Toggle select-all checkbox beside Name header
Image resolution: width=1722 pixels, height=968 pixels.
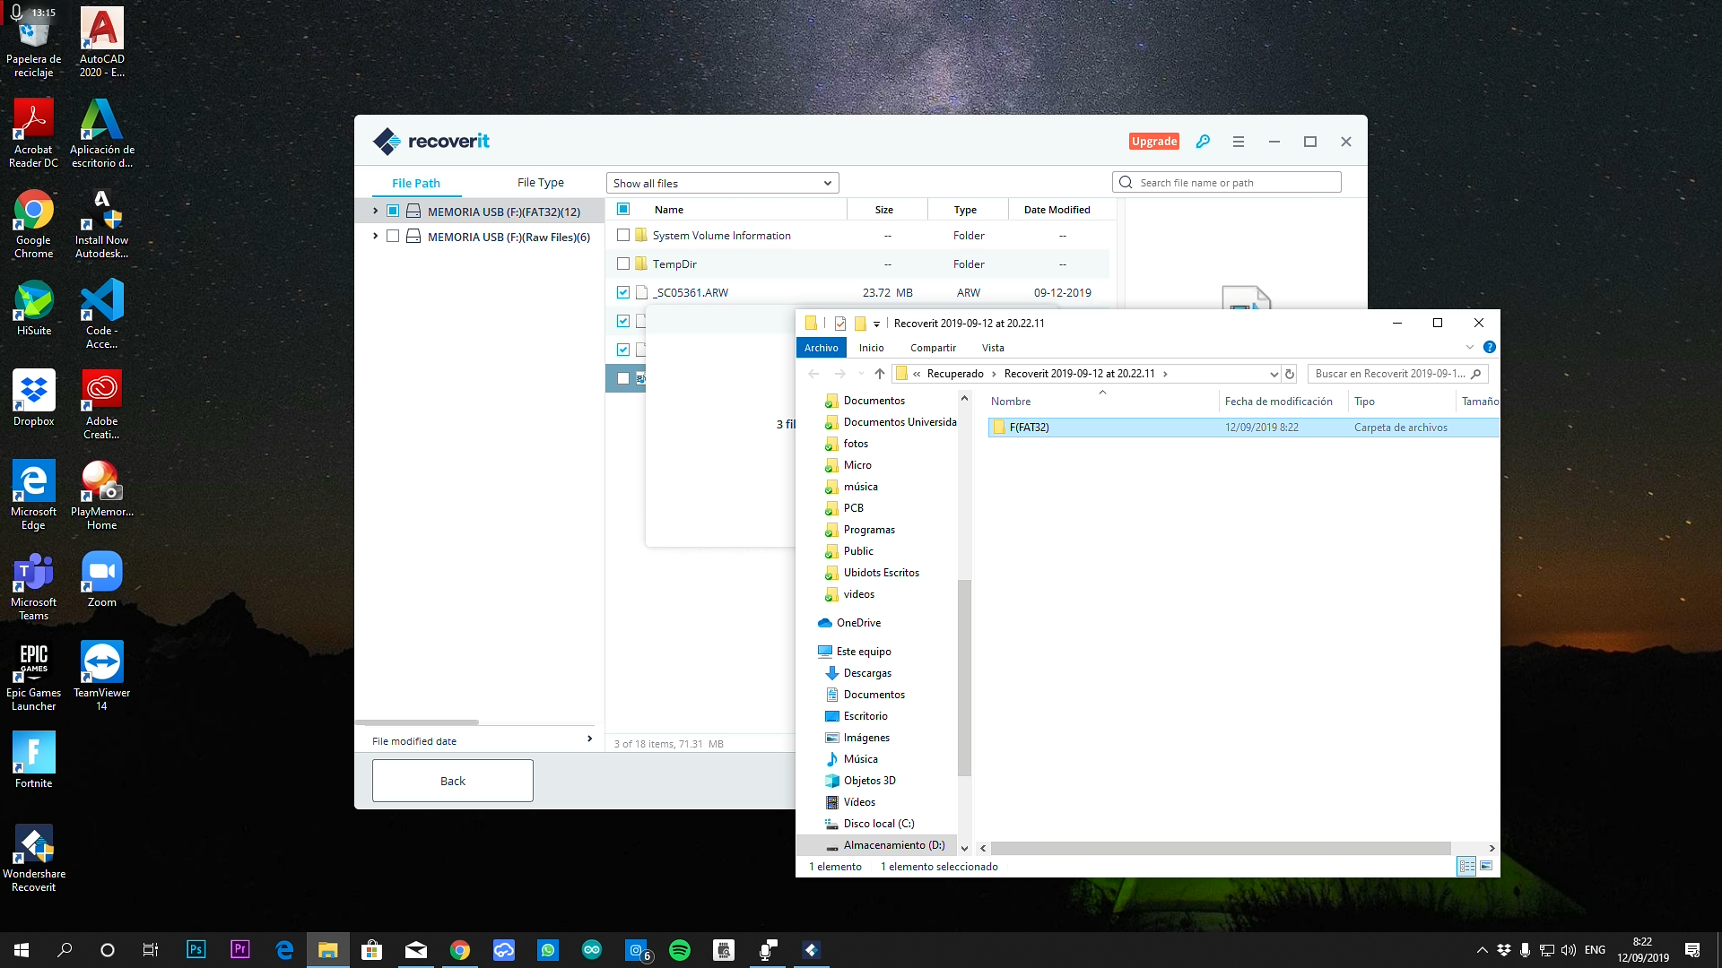623,209
